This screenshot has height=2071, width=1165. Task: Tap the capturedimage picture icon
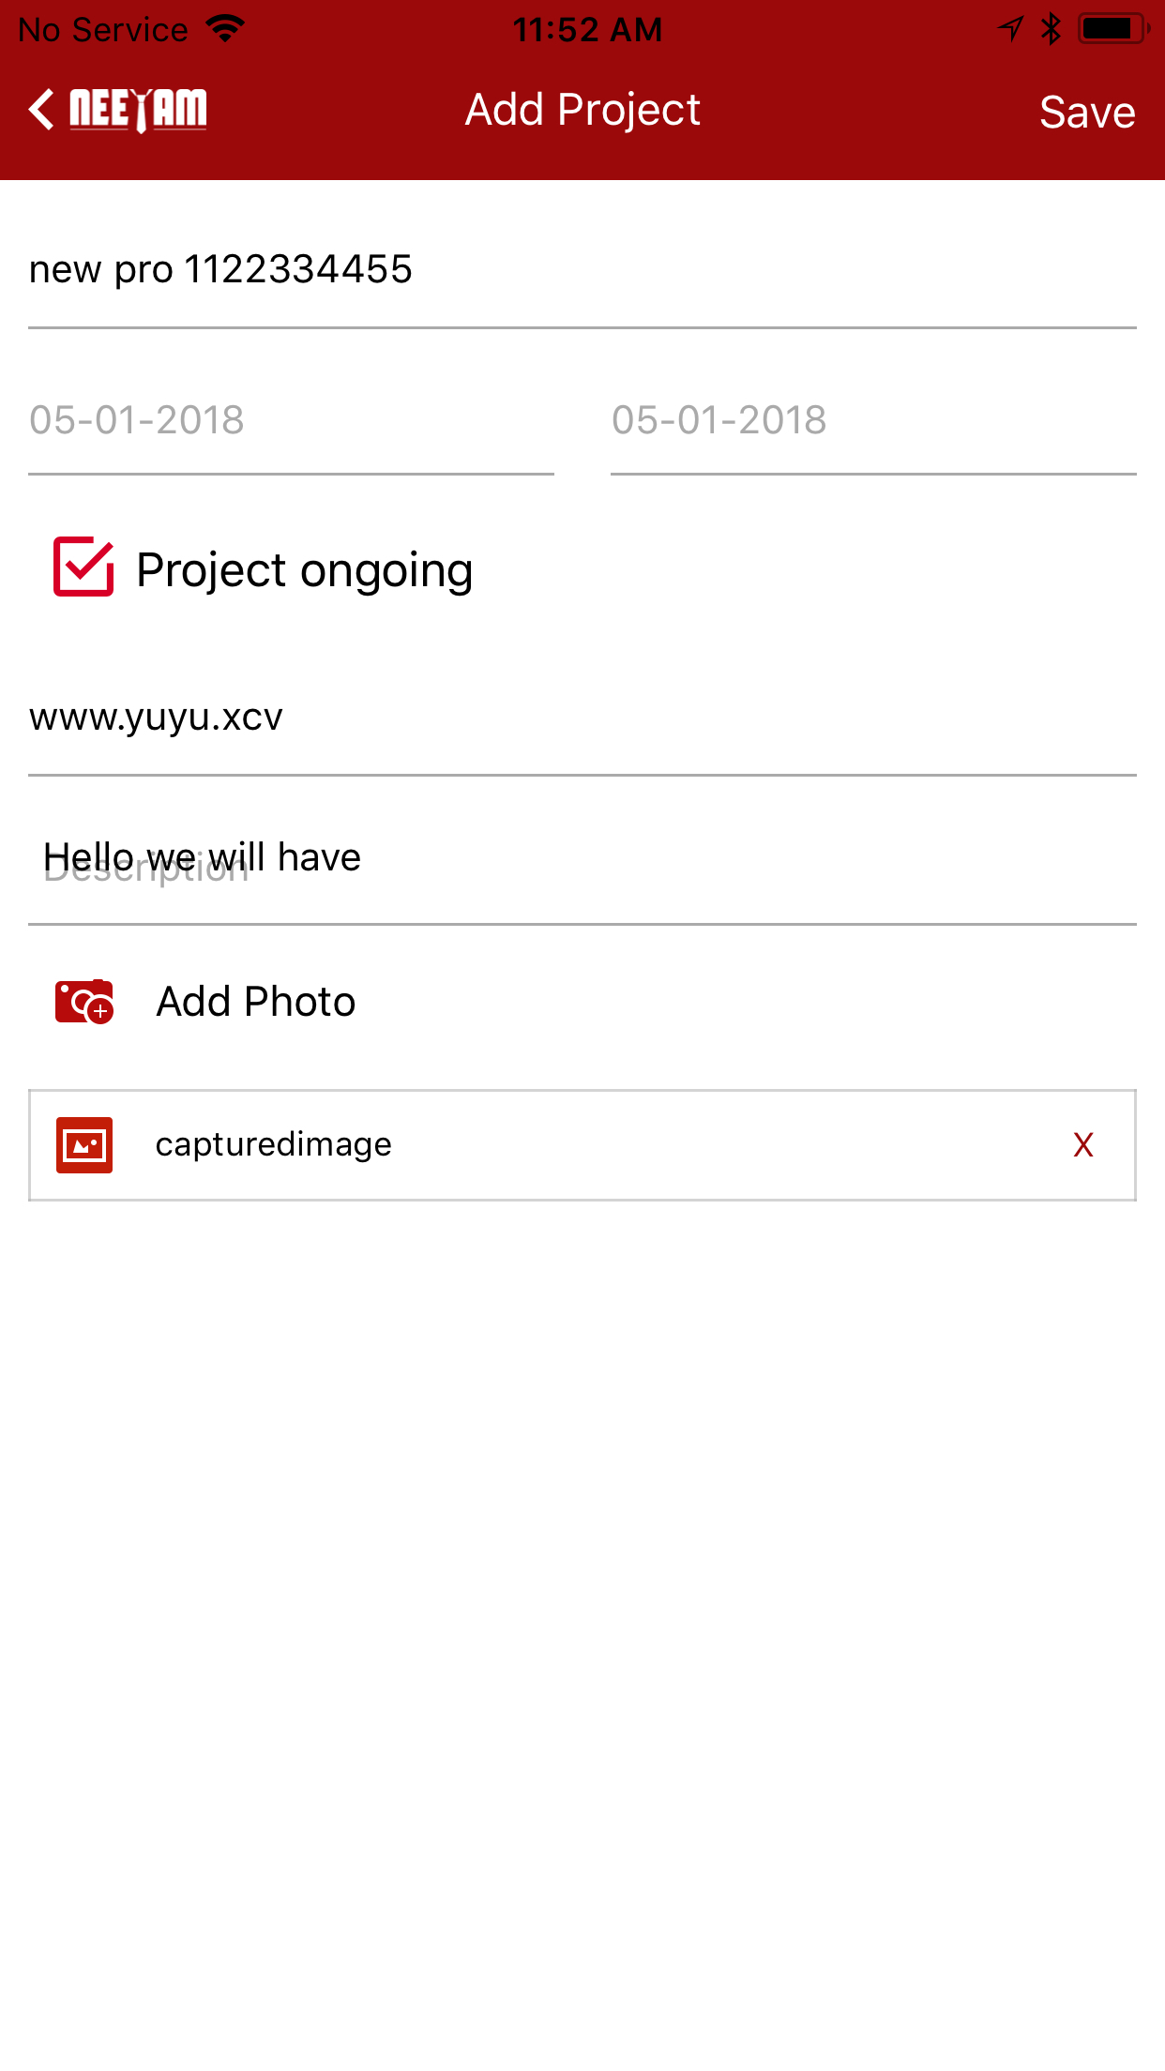[x=84, y=1144]
